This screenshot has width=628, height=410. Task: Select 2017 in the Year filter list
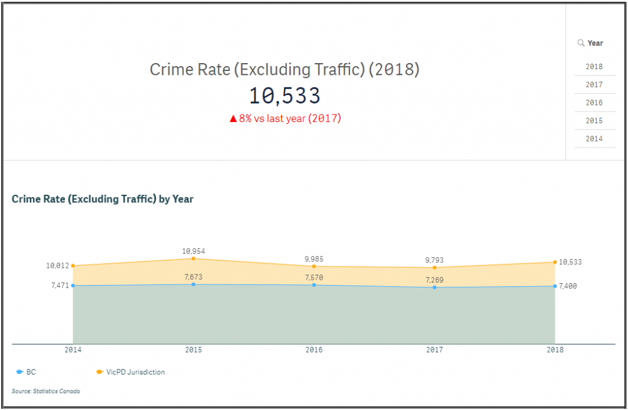pyautogui.click(x=594, y=85)
